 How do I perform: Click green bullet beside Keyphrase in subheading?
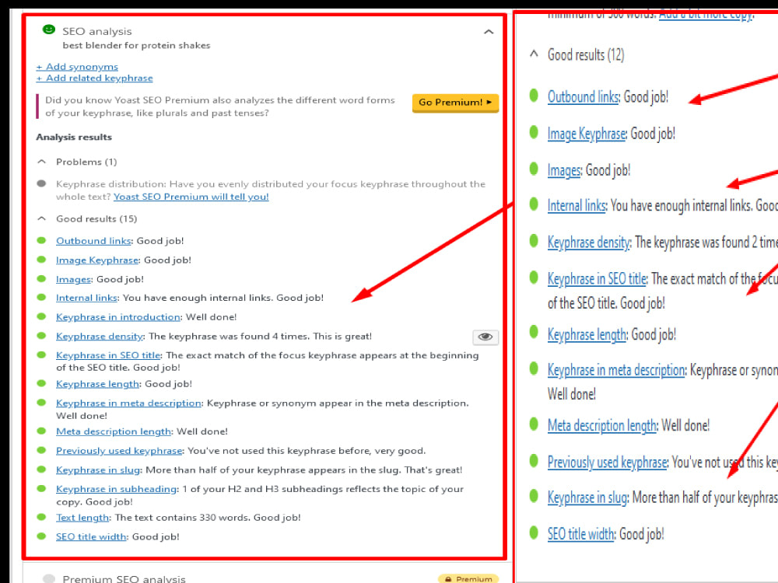[x=42, y=489]
